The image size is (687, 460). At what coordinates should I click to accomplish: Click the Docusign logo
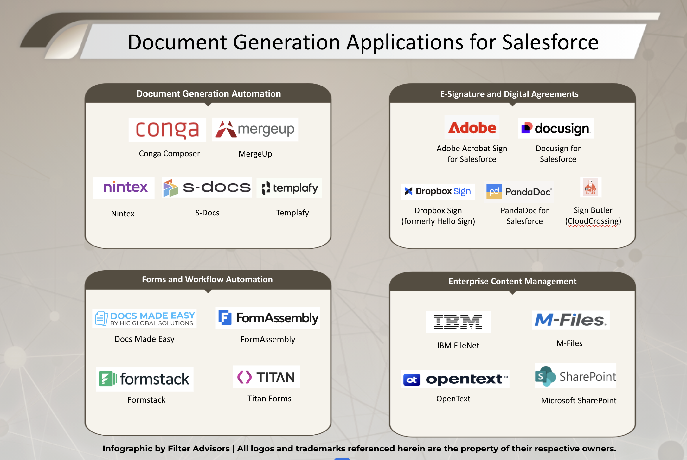coord(556,128)
